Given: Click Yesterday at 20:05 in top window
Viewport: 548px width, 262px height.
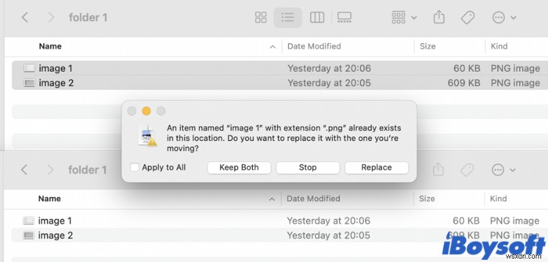Looking at the screenshot, I should coord(329,83).
